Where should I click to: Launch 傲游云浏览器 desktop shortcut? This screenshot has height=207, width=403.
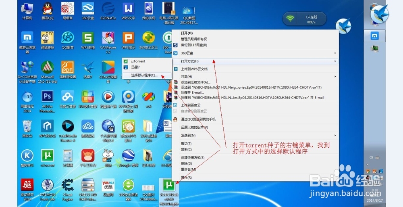pyautogui.click(x=27, y=42)
